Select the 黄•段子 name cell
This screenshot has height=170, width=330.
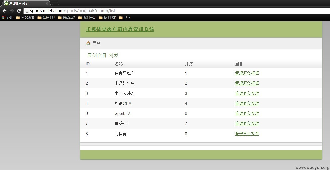click(121, 123)
